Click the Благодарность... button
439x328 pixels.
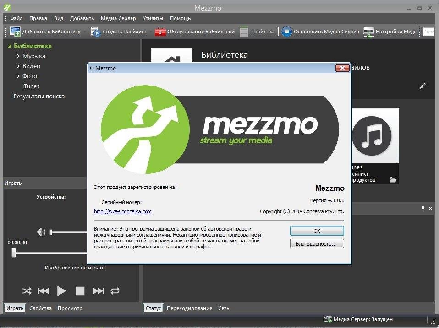click(x=317, y=244)
